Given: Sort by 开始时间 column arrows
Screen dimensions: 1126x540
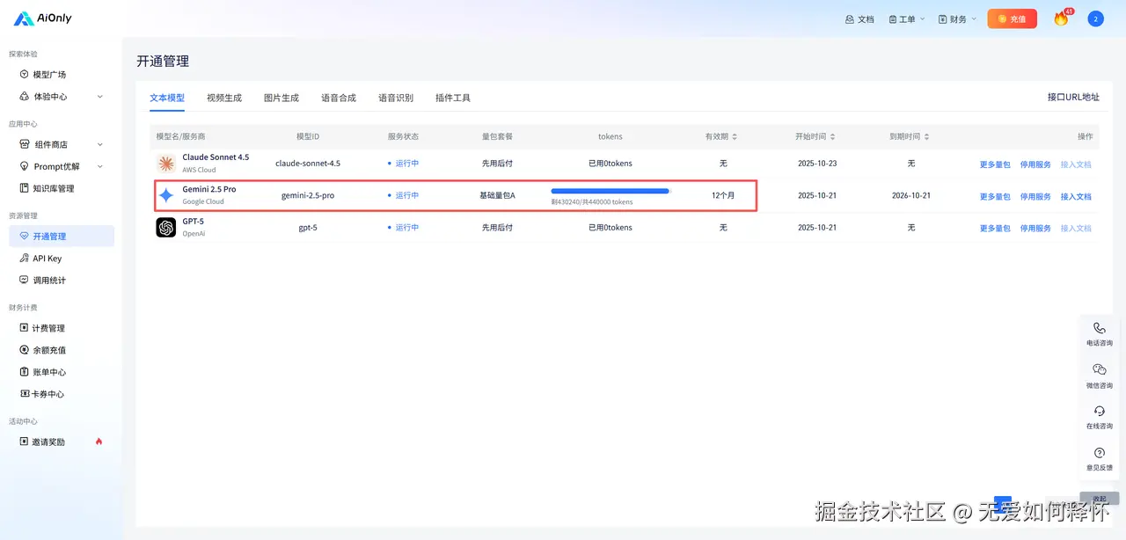Looking at the screenshot, I should [831, 137].
